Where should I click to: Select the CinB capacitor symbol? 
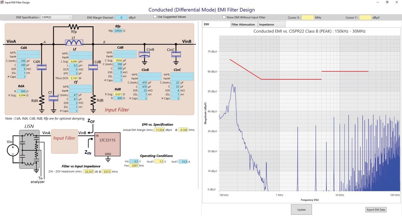coord(144,55)
